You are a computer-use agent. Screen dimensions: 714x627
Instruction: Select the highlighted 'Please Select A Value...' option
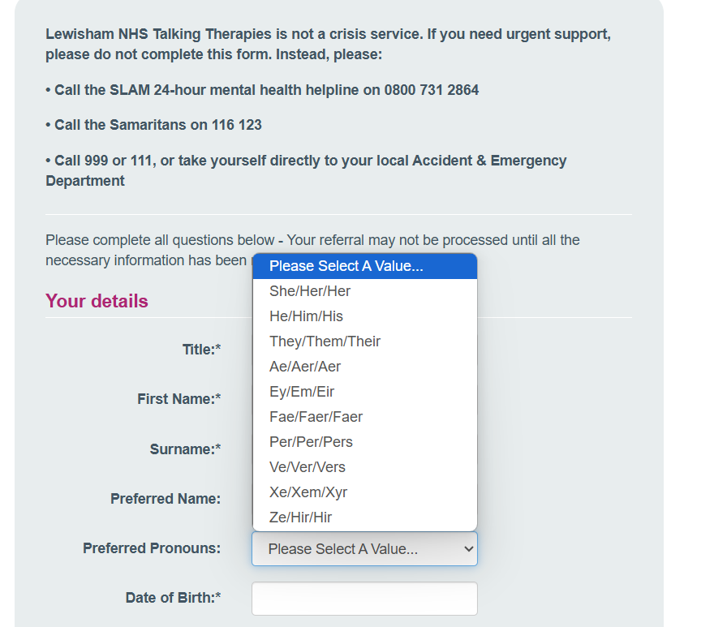click(x=346, y=266)
